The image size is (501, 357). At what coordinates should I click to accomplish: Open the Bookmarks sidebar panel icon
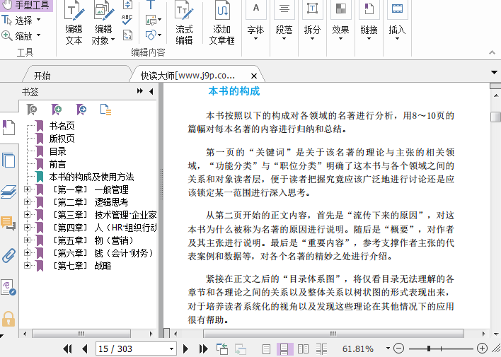[x=8, y=127]
